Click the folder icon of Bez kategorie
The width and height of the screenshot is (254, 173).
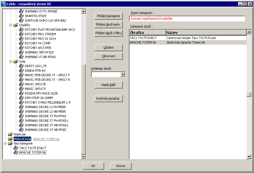tap(11, 143)
